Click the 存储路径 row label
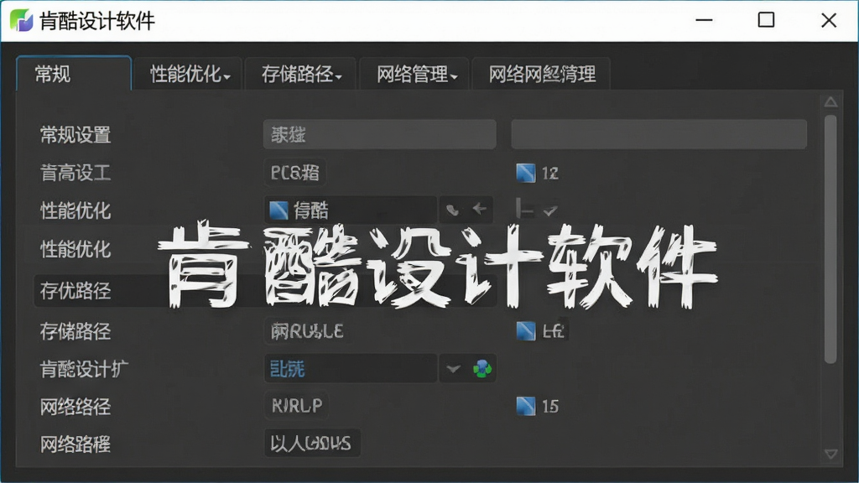859x483 pixels. (x=75, y=331)
